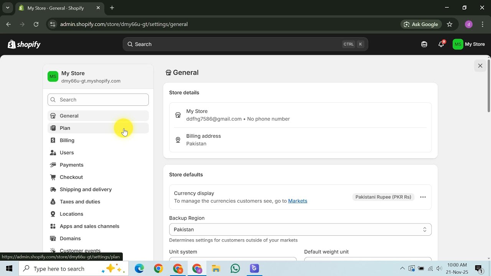Open Chrome three-dot menu
The height and width of the screenshot is (276, 491).
tap(483, 24)
